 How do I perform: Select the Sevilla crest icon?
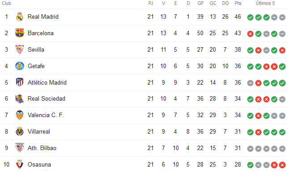coord(20,49)
